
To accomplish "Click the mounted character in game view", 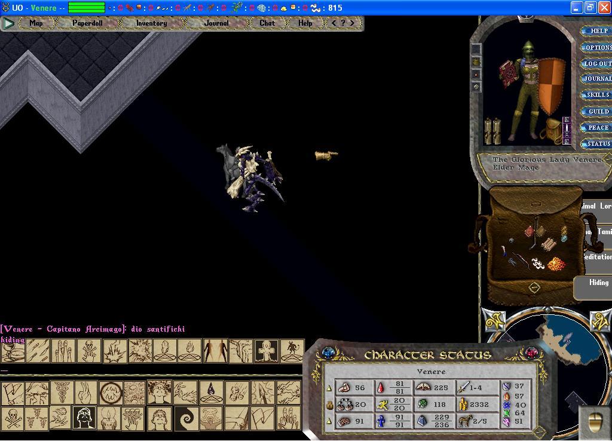I will (250, 178).
